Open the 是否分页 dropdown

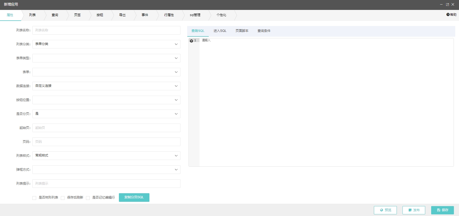[x=106, y=114]
